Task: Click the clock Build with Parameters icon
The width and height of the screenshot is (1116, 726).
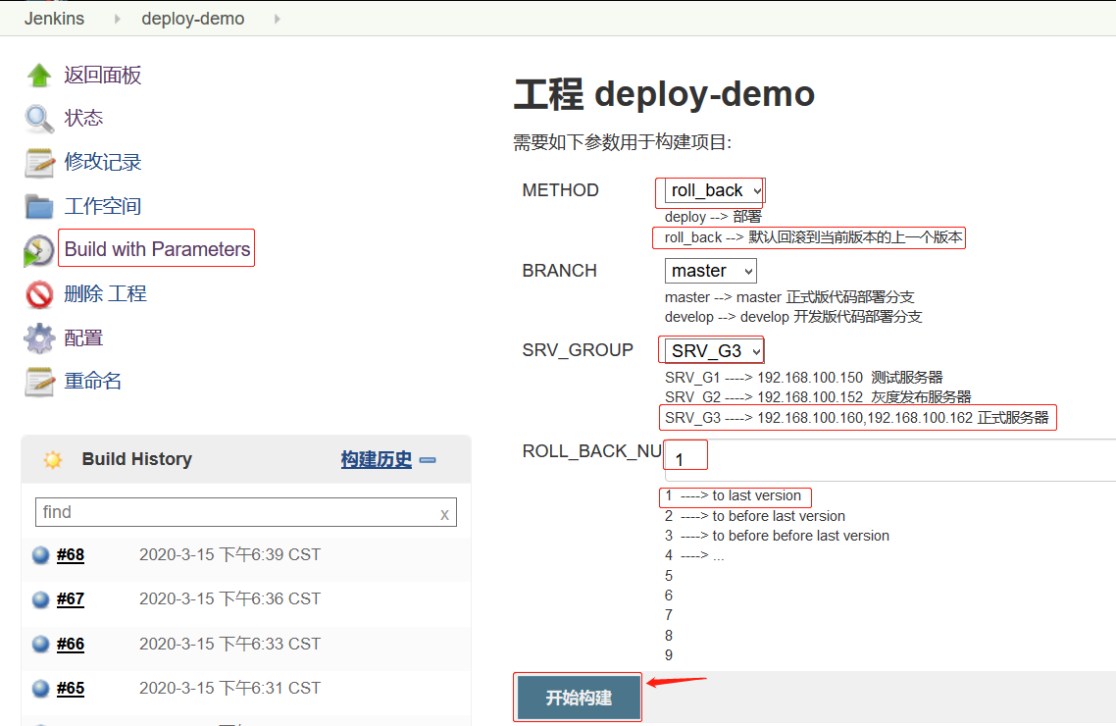Action: tap(39, 250)
